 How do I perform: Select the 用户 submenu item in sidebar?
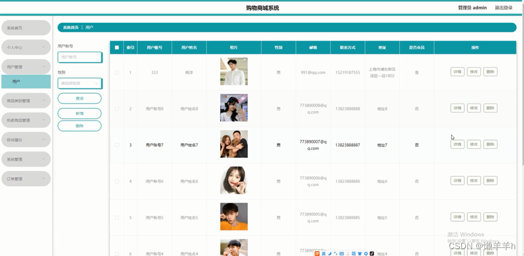[x=26, y=82]
